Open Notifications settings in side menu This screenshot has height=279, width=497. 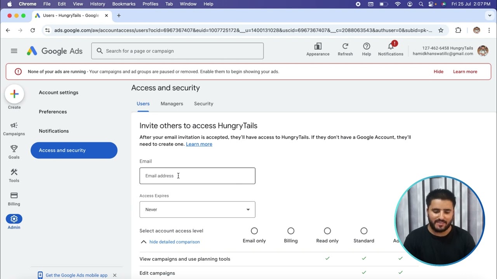(54, 131)
